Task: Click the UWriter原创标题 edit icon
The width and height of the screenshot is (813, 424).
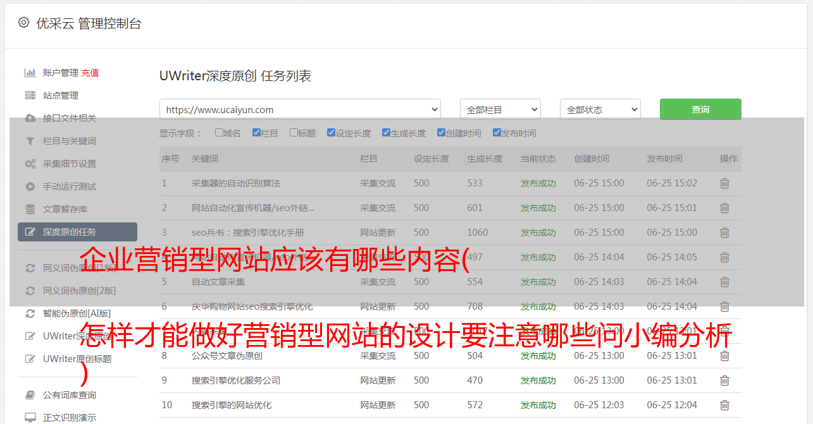Action: pos(30,359)
